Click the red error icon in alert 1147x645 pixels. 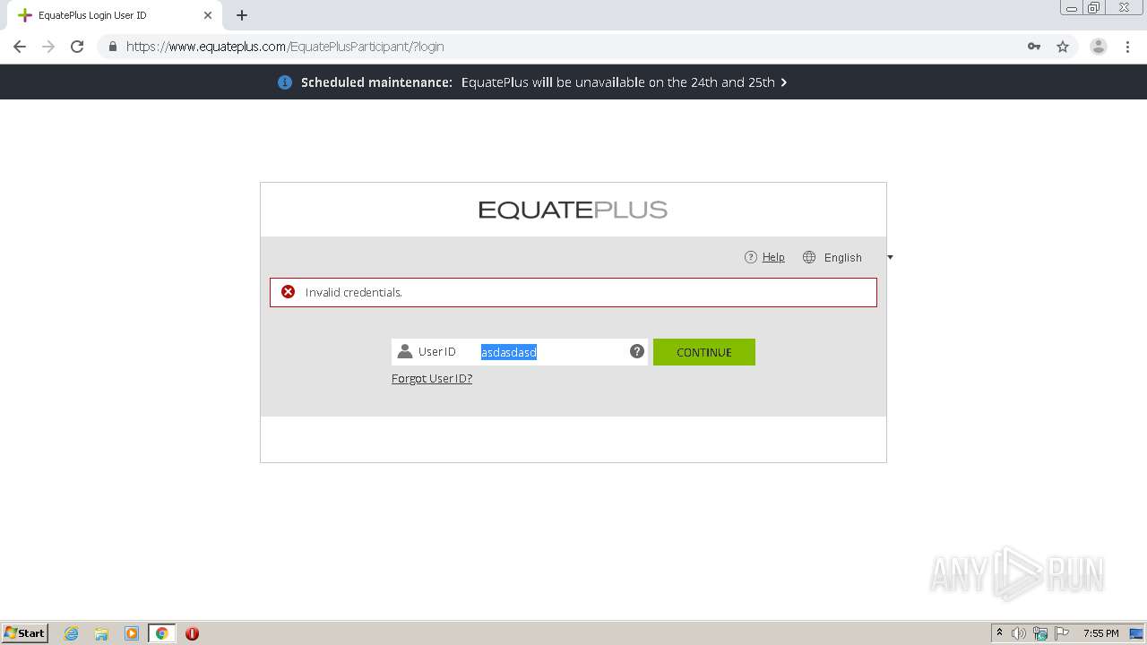pyautogui.click(x=288, y=292)
